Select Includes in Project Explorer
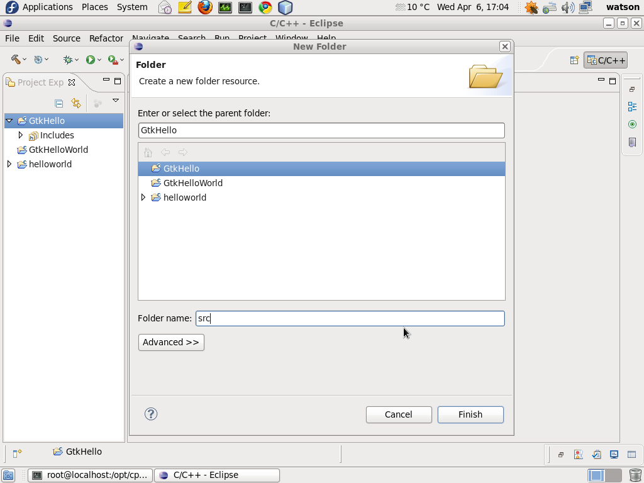Screen dimensions: 644x483 [57, 136]
